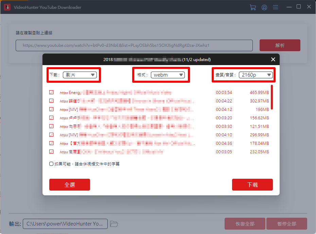Open the user account icon
The height and width of the screenshot is (234, 316).
coord(264,7)
